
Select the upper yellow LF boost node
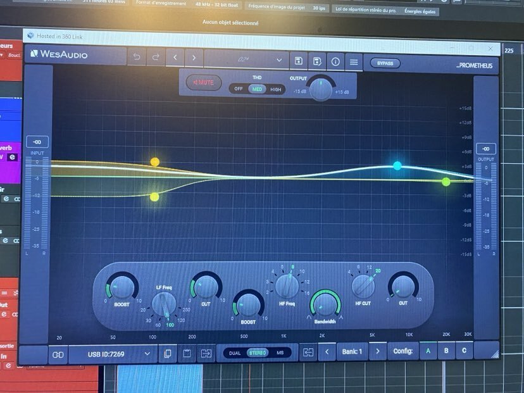coord(154,162)
